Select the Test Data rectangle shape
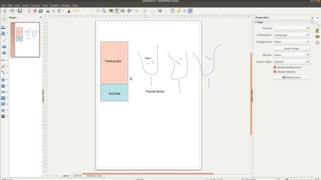Viewport: 321px width, 180px height. pyautogui.click(x=114, y=92)
